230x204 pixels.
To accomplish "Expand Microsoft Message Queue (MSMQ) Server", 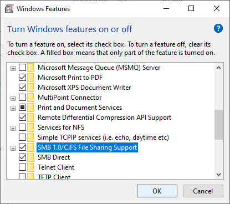I will [13, 68].
